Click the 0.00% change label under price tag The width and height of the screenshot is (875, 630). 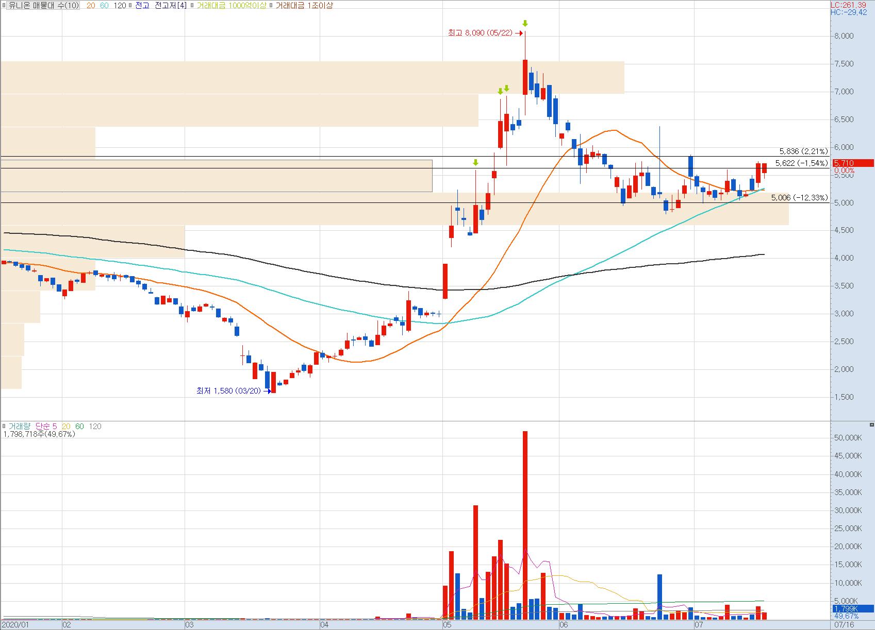[844, 171]
